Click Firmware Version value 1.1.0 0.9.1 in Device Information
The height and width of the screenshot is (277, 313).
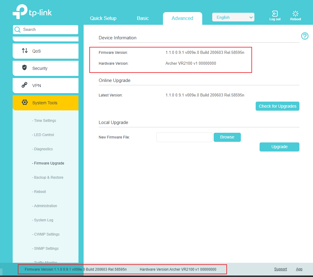point(205,52)
